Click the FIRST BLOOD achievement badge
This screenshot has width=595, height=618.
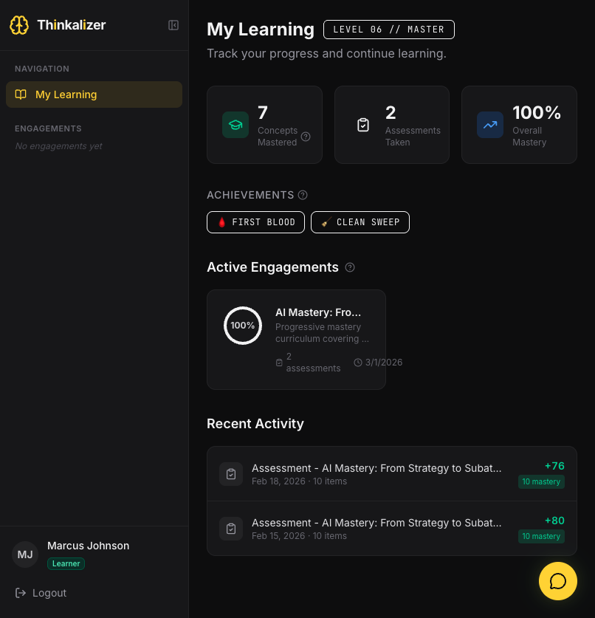[255, 222]
